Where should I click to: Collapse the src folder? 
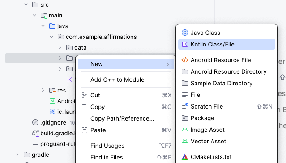click(x=26, y=4)
